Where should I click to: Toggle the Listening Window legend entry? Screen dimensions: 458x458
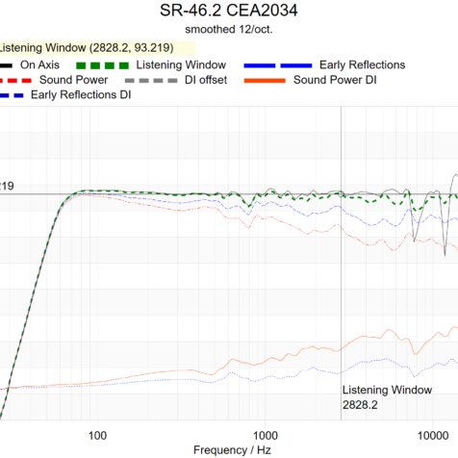[x=151, y=65]
